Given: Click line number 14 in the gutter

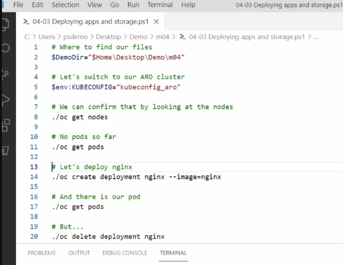Looking at the screenshot, I should pos(34,177).
